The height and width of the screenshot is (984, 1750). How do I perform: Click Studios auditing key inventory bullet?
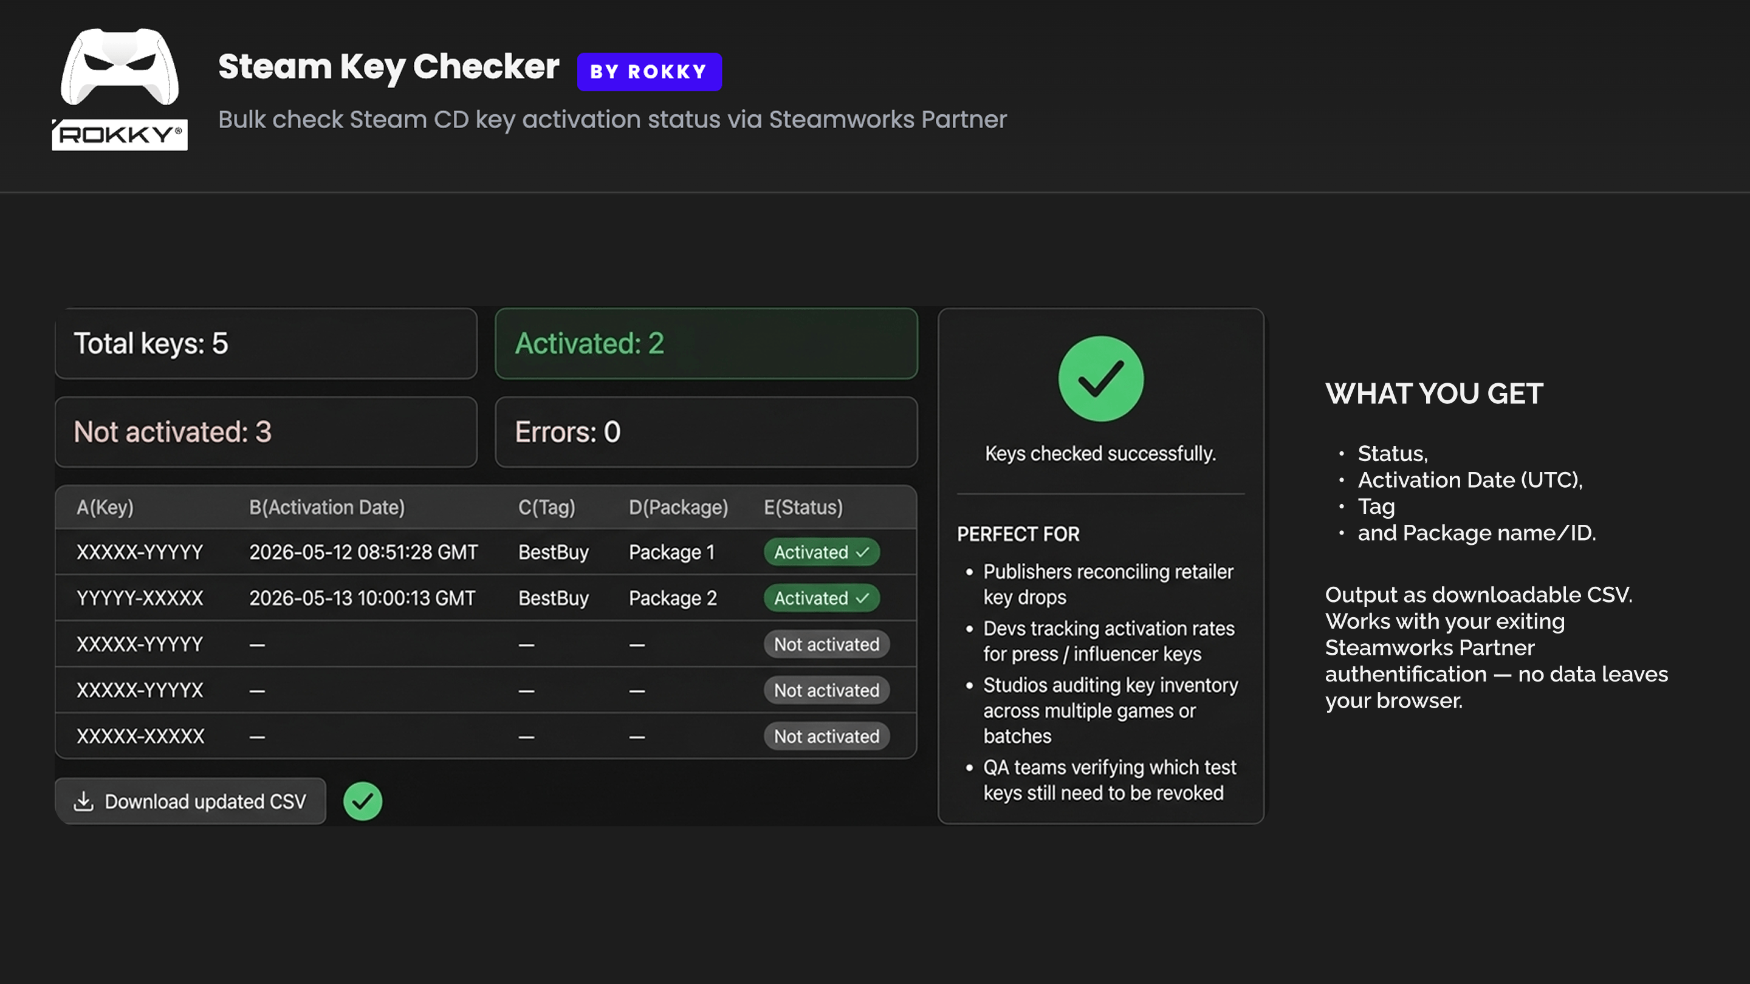(1110, 710)
